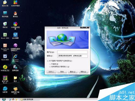Click the yellow quick-launch taskbar icon
Screen dimensions: 135x101
click(x=16, y=99)
